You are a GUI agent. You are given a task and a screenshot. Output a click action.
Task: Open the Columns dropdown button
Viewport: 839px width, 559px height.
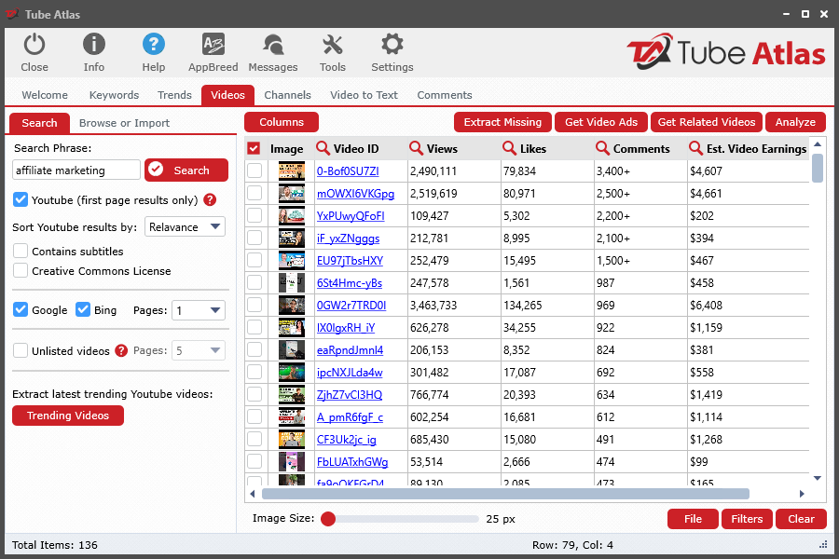click(282, 122)
